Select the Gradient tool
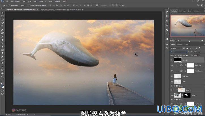The width and height of the screenshot is (205, 116). [2, 50]
